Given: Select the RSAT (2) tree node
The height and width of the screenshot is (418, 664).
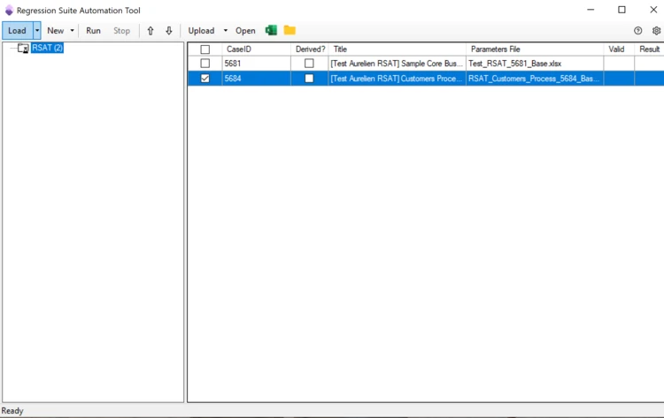Looking at the screenshot, I should [47, 49].
